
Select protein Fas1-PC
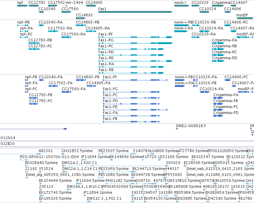coord(131,98)
